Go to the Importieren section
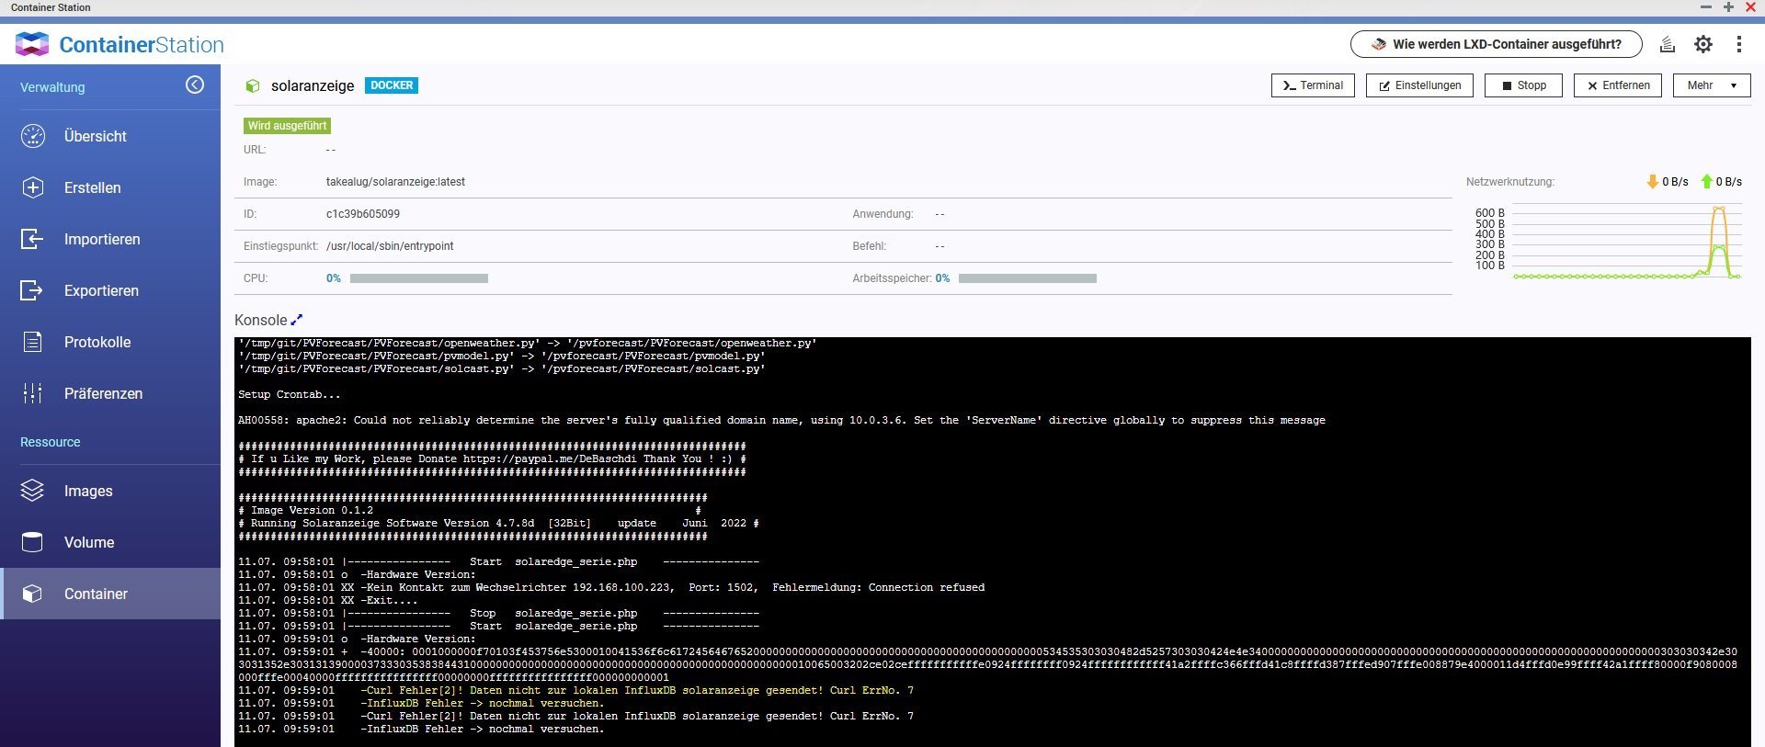Image resolution: width=1765 pixels, height=747 pixels. click(x=101, y=239)
